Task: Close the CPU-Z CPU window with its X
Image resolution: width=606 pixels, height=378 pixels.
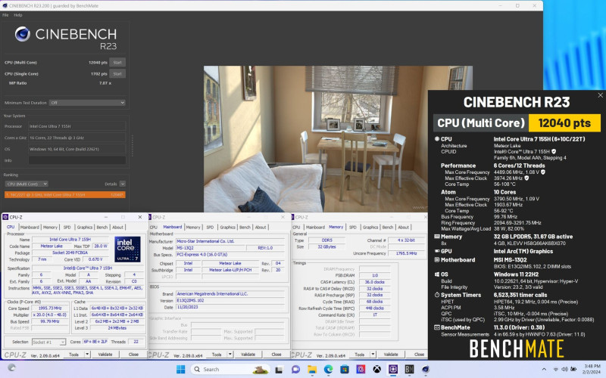Action: click(140, 217)
